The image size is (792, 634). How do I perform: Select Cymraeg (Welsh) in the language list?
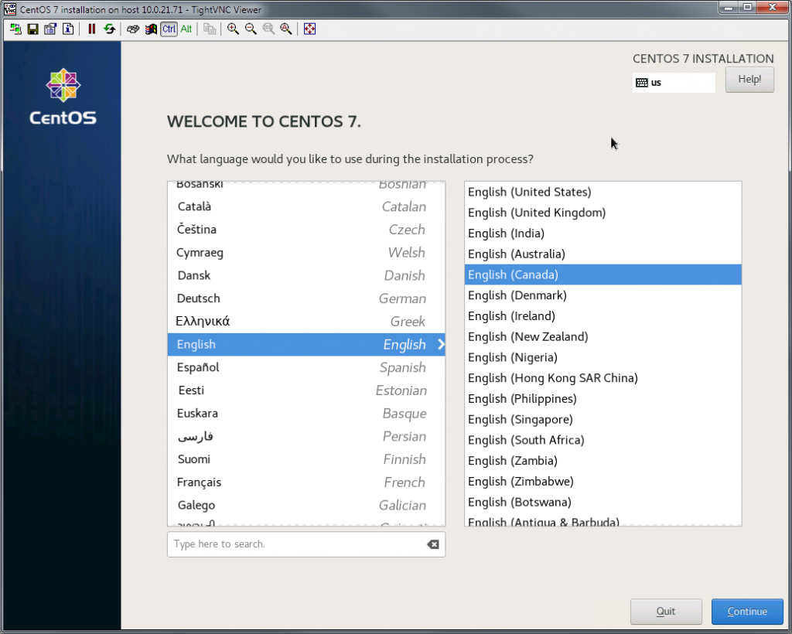[306, 252]
